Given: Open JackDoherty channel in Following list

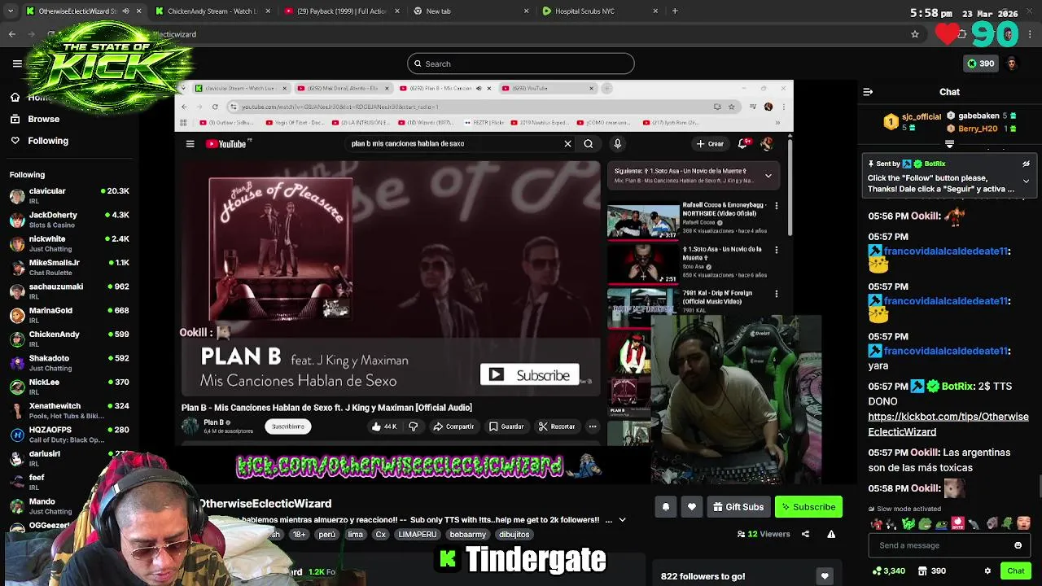Looking at the screenshot, I should point(69,220).
